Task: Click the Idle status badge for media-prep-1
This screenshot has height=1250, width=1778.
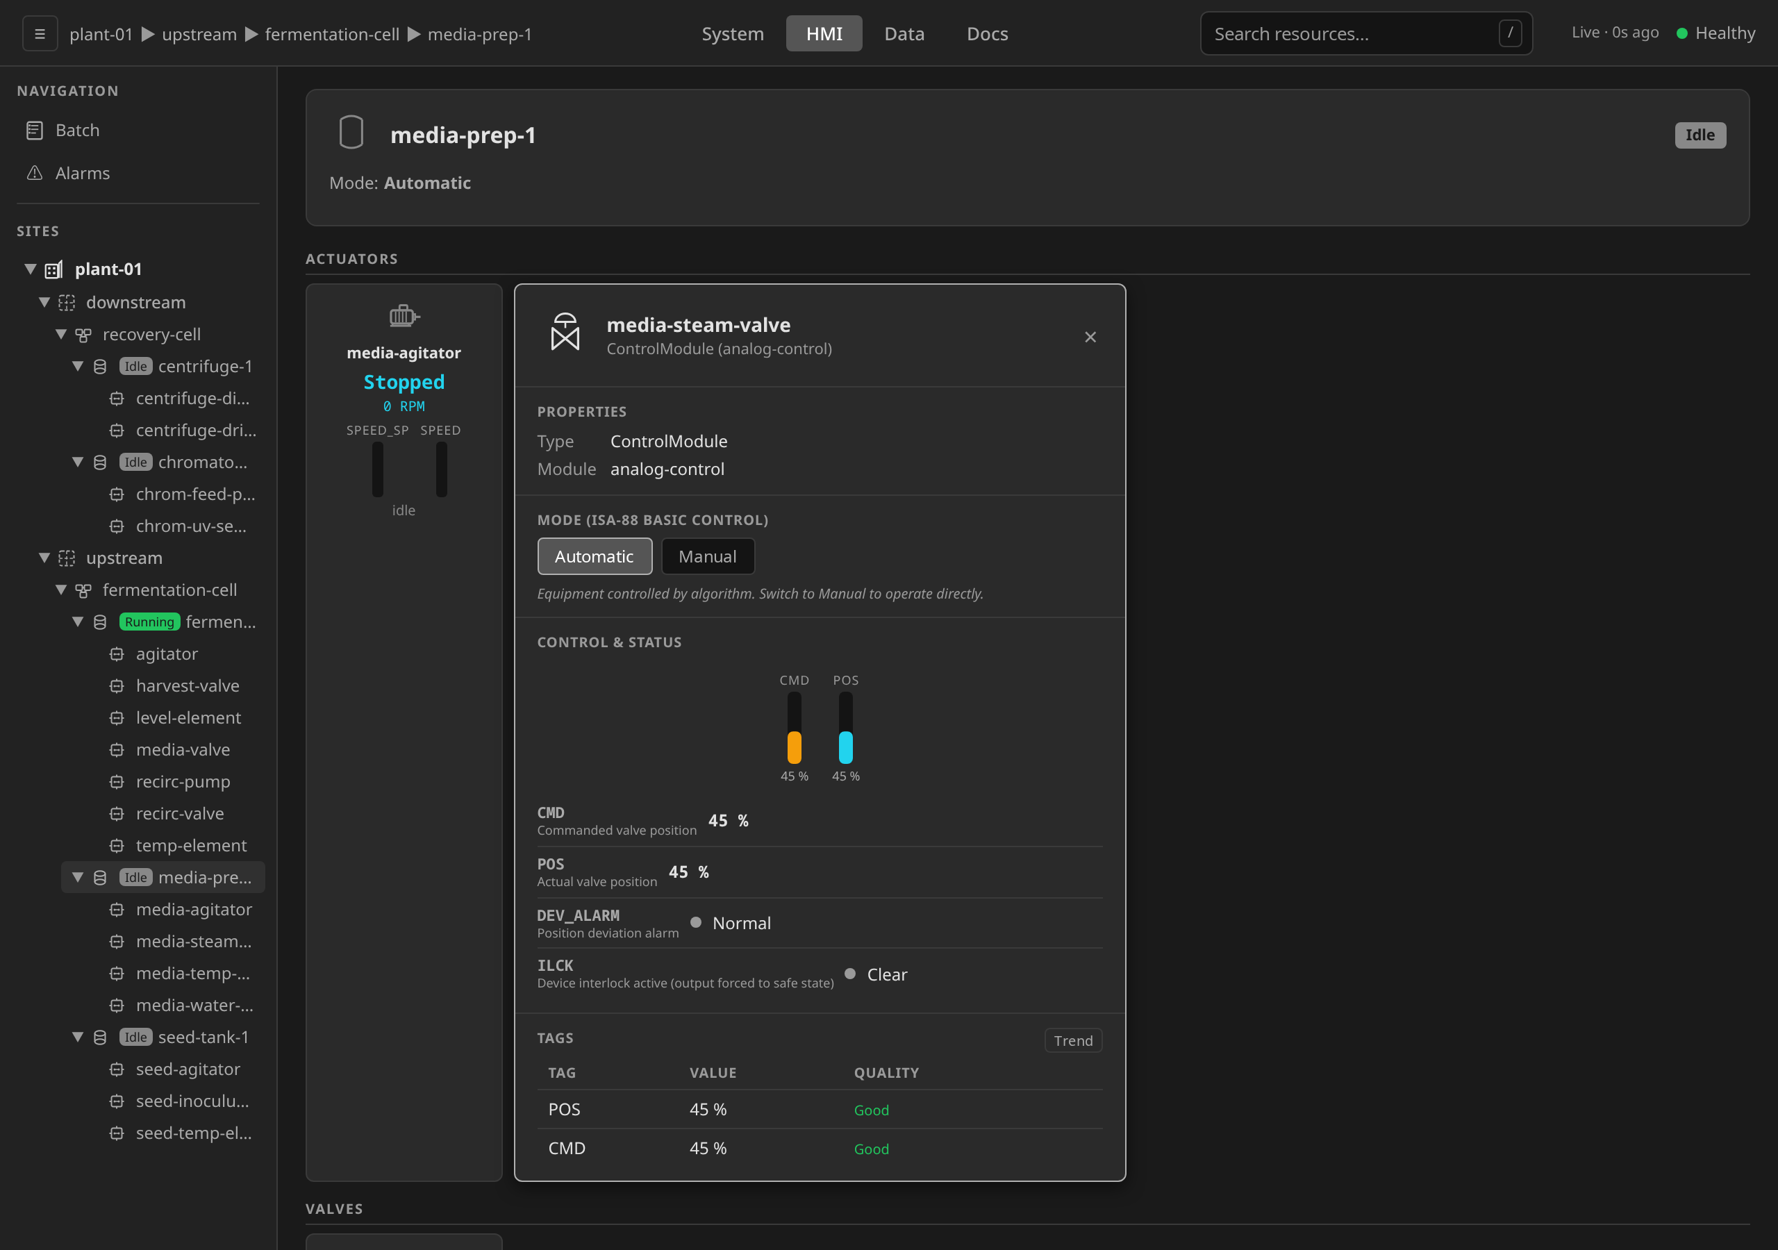Action: point(1700,135)
